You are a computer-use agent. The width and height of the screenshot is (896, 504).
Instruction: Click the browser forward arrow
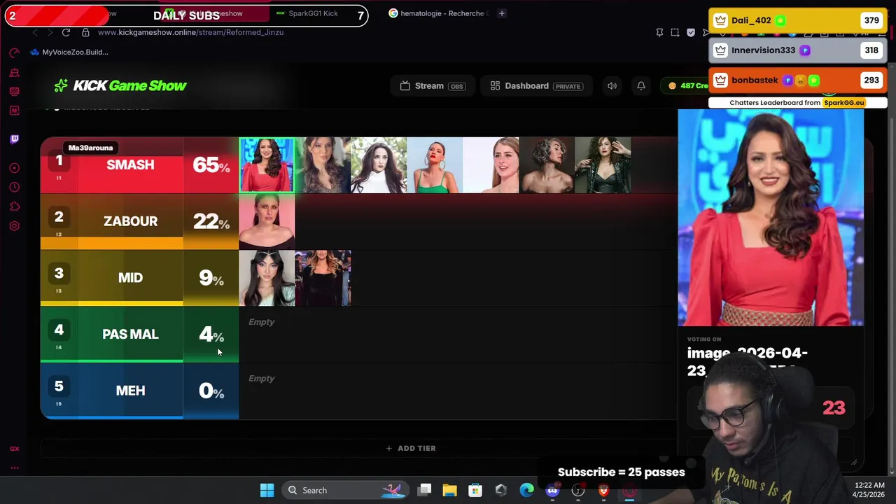click(50, 32)
